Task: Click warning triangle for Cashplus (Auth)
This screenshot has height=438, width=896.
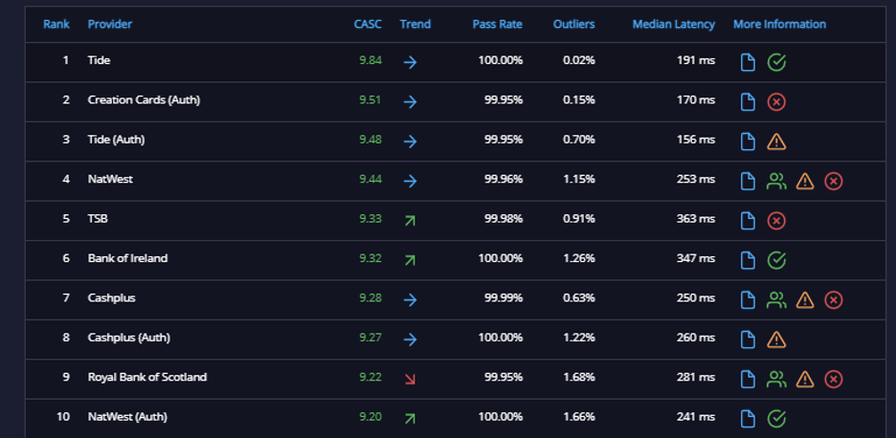Action: coord(776,339)
